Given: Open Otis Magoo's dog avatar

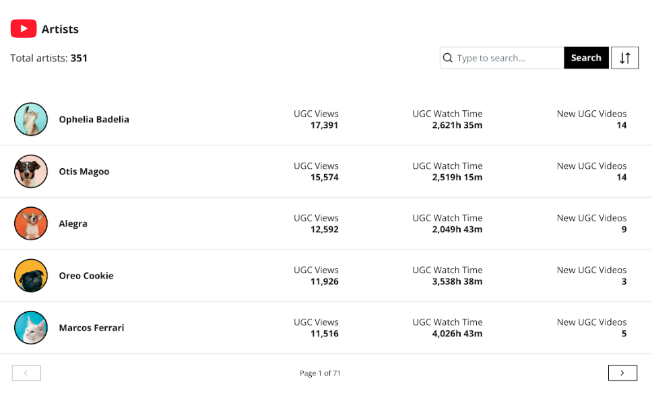Looking at the screenshot, I should click(x=31, y=171).
